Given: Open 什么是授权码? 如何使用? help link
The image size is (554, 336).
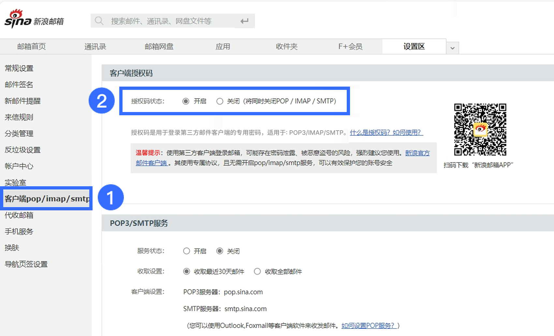Looking at the screenshot, I should pos(386,133).
